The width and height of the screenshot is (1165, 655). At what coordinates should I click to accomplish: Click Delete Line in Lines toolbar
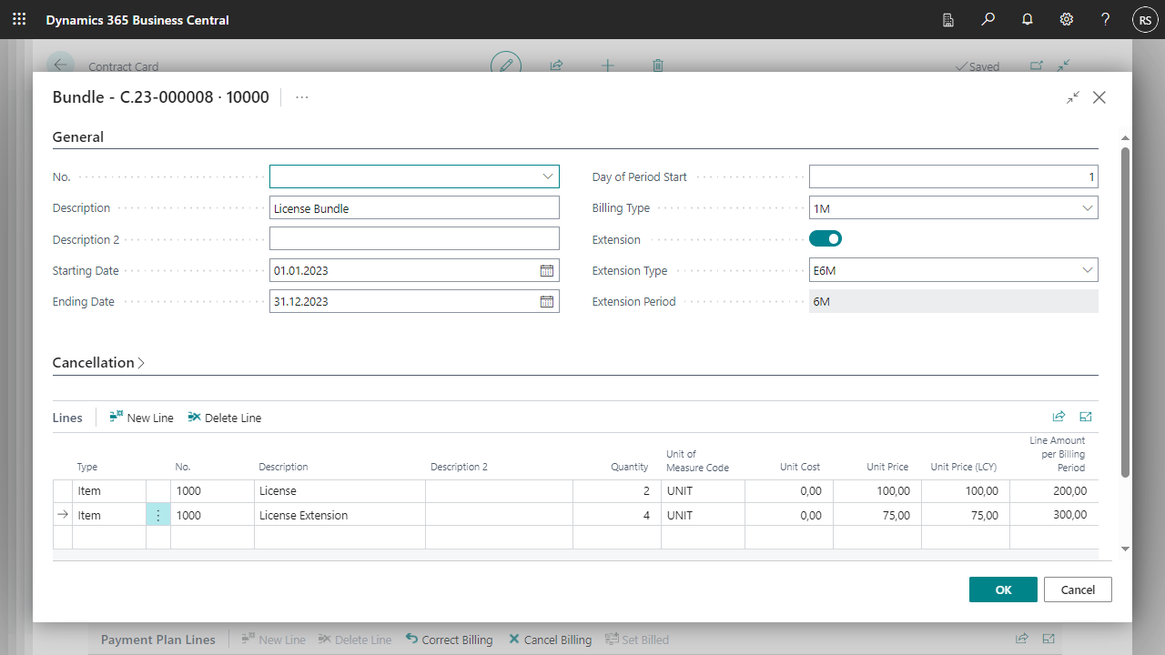[224, 418]
